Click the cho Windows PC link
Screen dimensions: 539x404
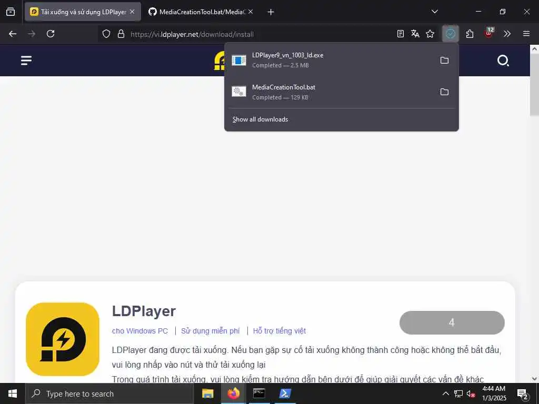point(140,331)
